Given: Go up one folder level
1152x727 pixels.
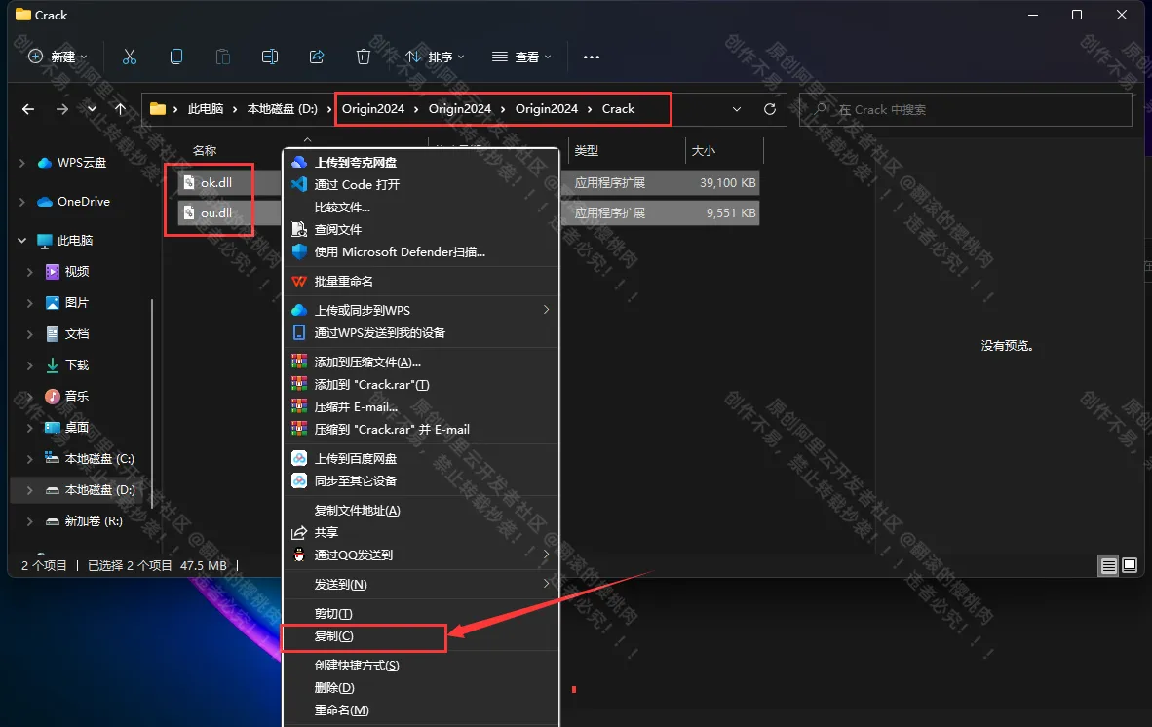Looking at the screenshot, I should (121, 109).
